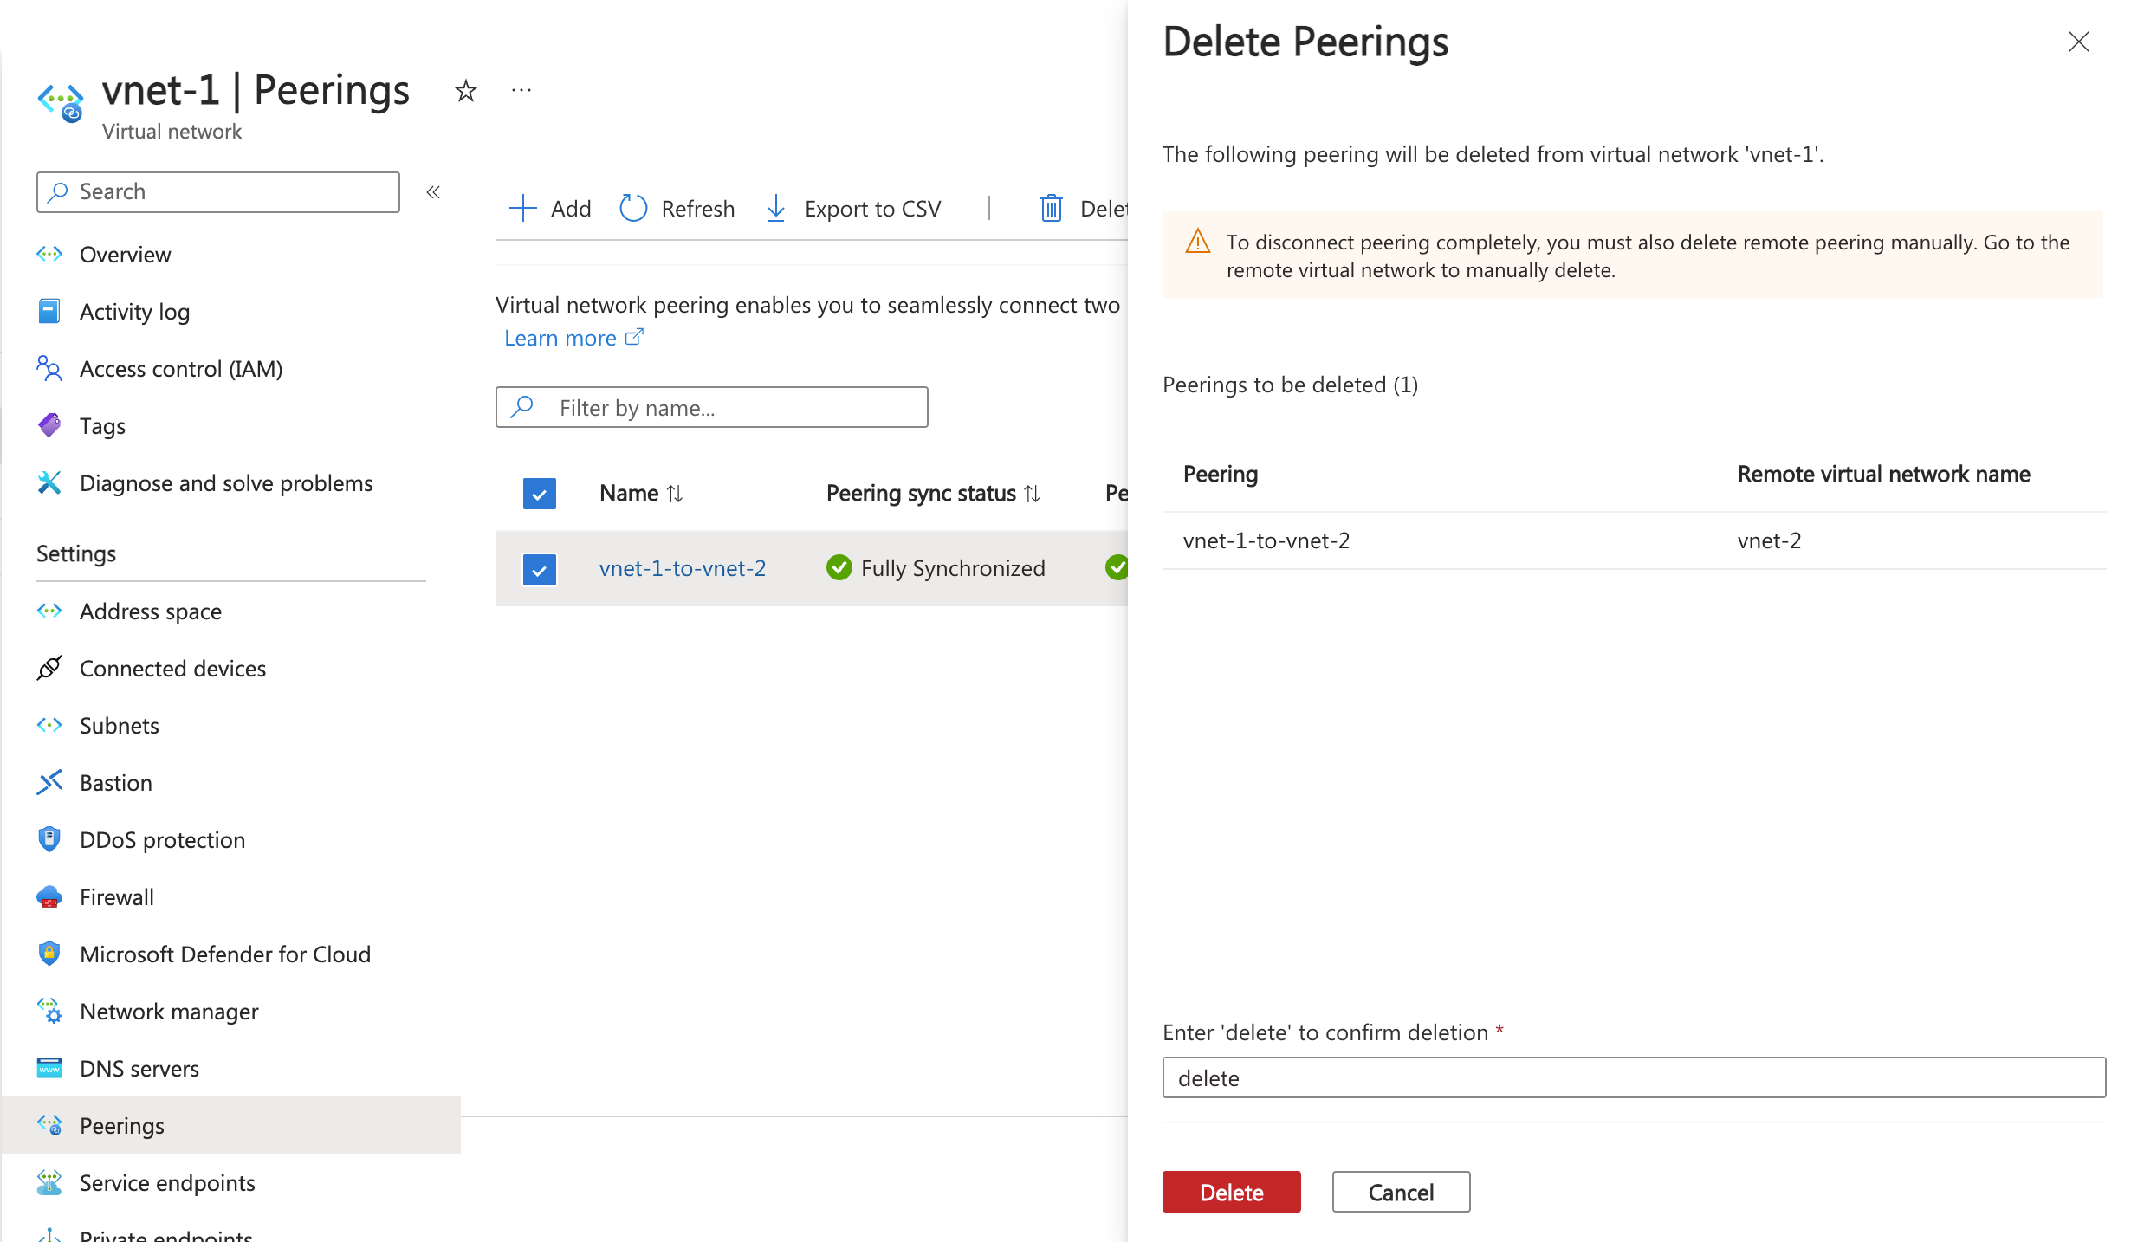Image resolution: width=2131 pixels, height=1242 pixels.
Task: Select the Access control IAM menu item
Action: [x=182, y=368]
